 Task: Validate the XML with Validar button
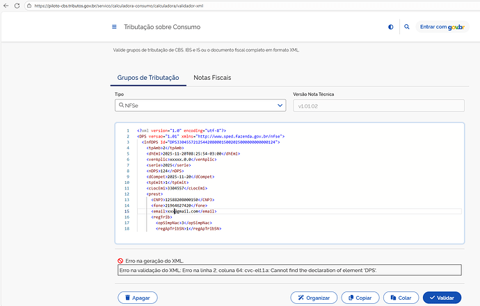tap(441, 298)
